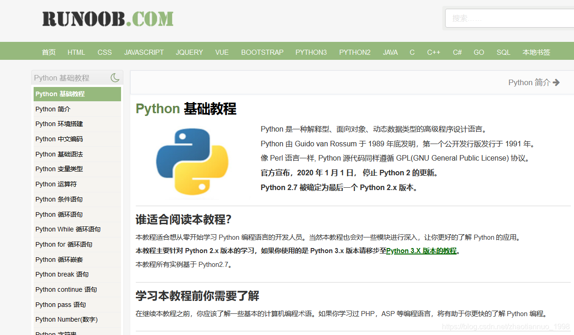Image resolution: width=574 pixels, height=335 pixels.
Task: Follow the Python 3.X 版本的教程 link
Action: tap(421, 251)
